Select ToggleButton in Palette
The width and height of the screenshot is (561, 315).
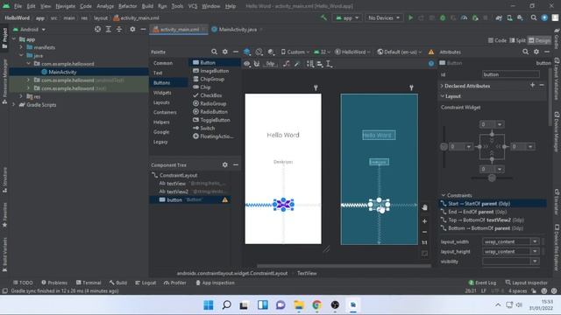coord(211,120)
